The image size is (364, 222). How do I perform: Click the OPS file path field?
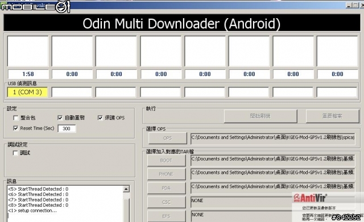(273, 139)
